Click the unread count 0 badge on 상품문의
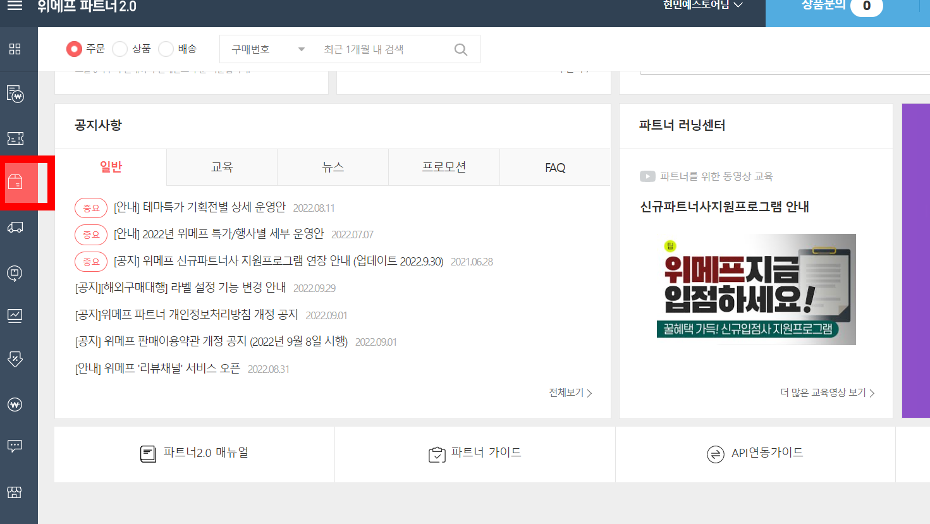The image size is (930, 524). 866,6
